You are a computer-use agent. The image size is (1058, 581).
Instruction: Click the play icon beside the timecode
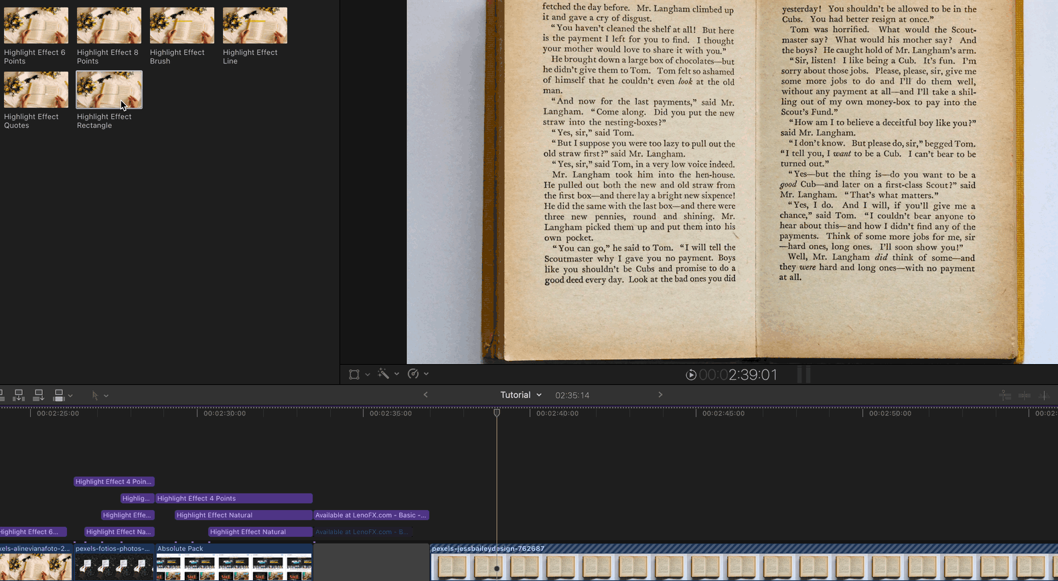tap(691, 375)
